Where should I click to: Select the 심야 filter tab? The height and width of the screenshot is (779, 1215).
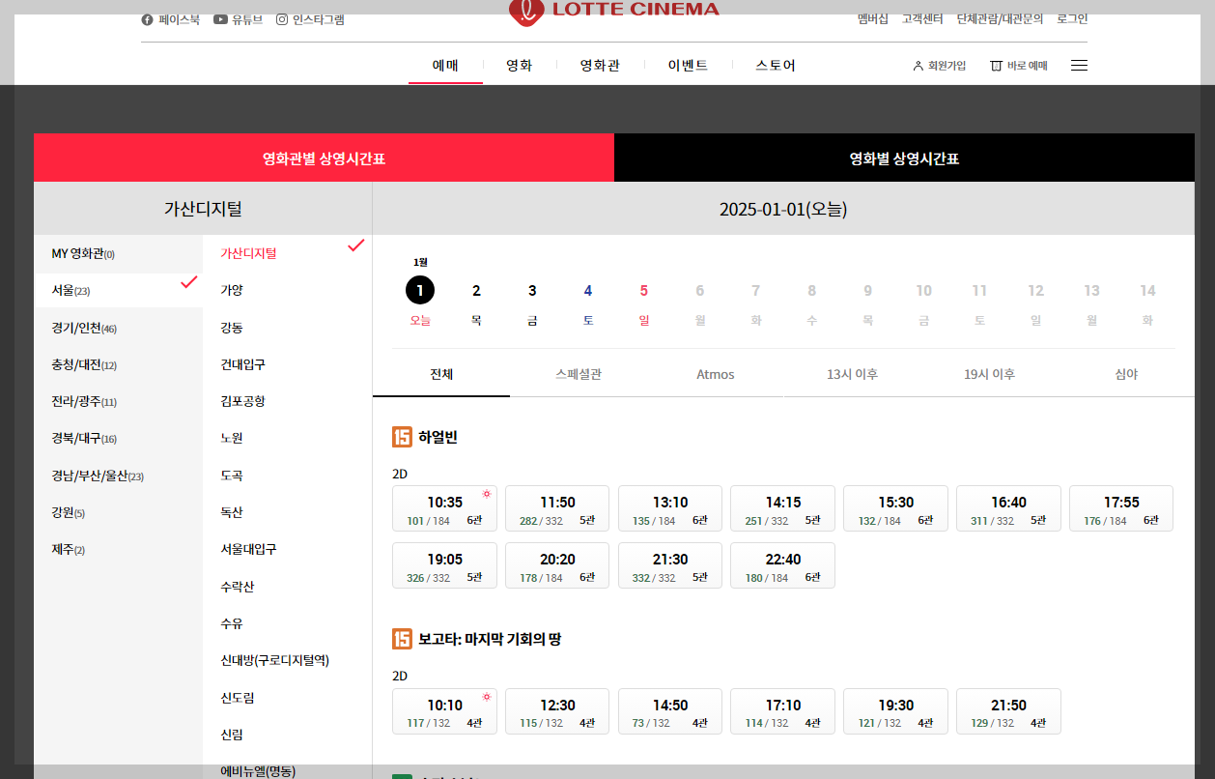click(1126, 375)
